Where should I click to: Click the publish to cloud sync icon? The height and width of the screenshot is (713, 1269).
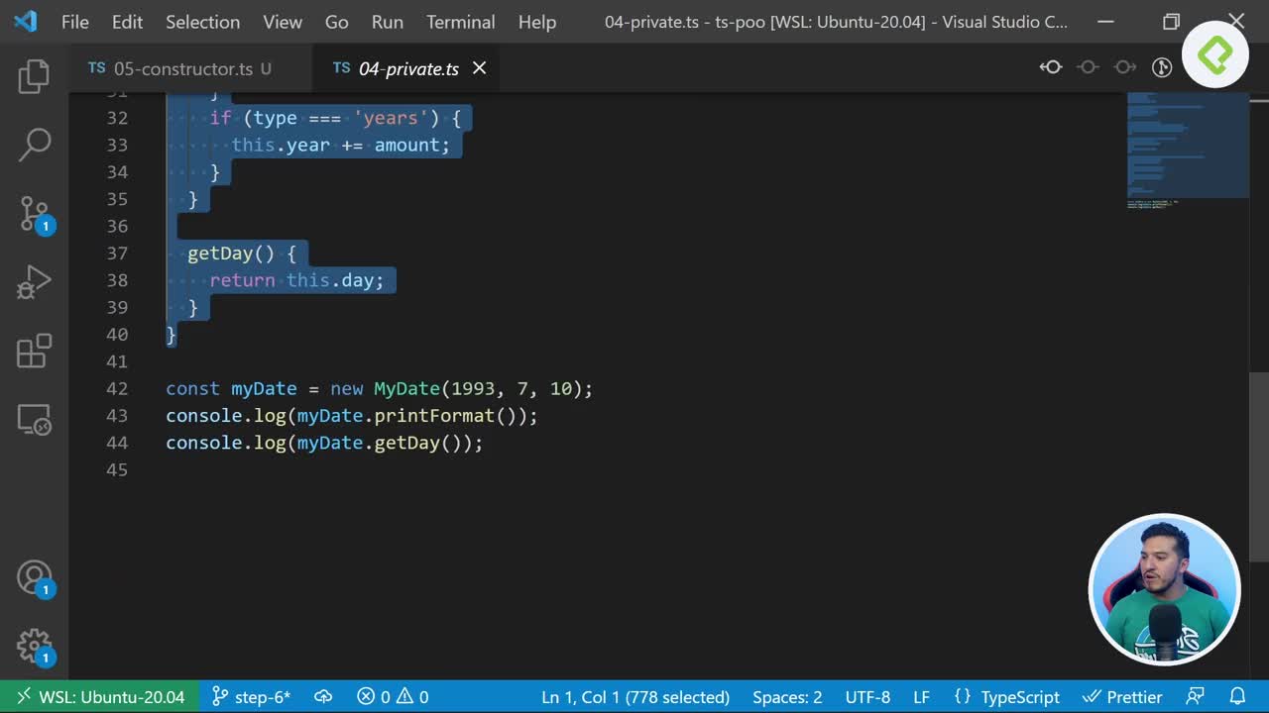tap(323, 697)
